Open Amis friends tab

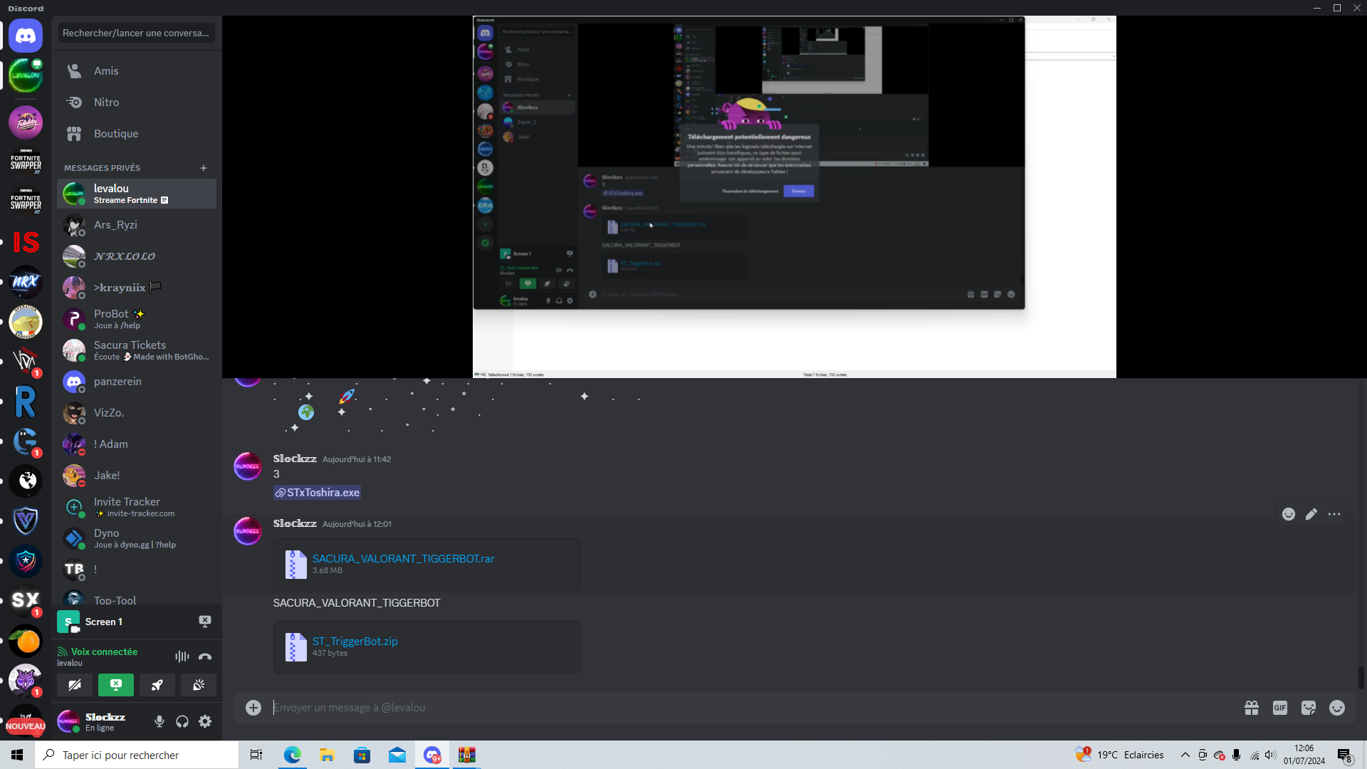(137, 71)
